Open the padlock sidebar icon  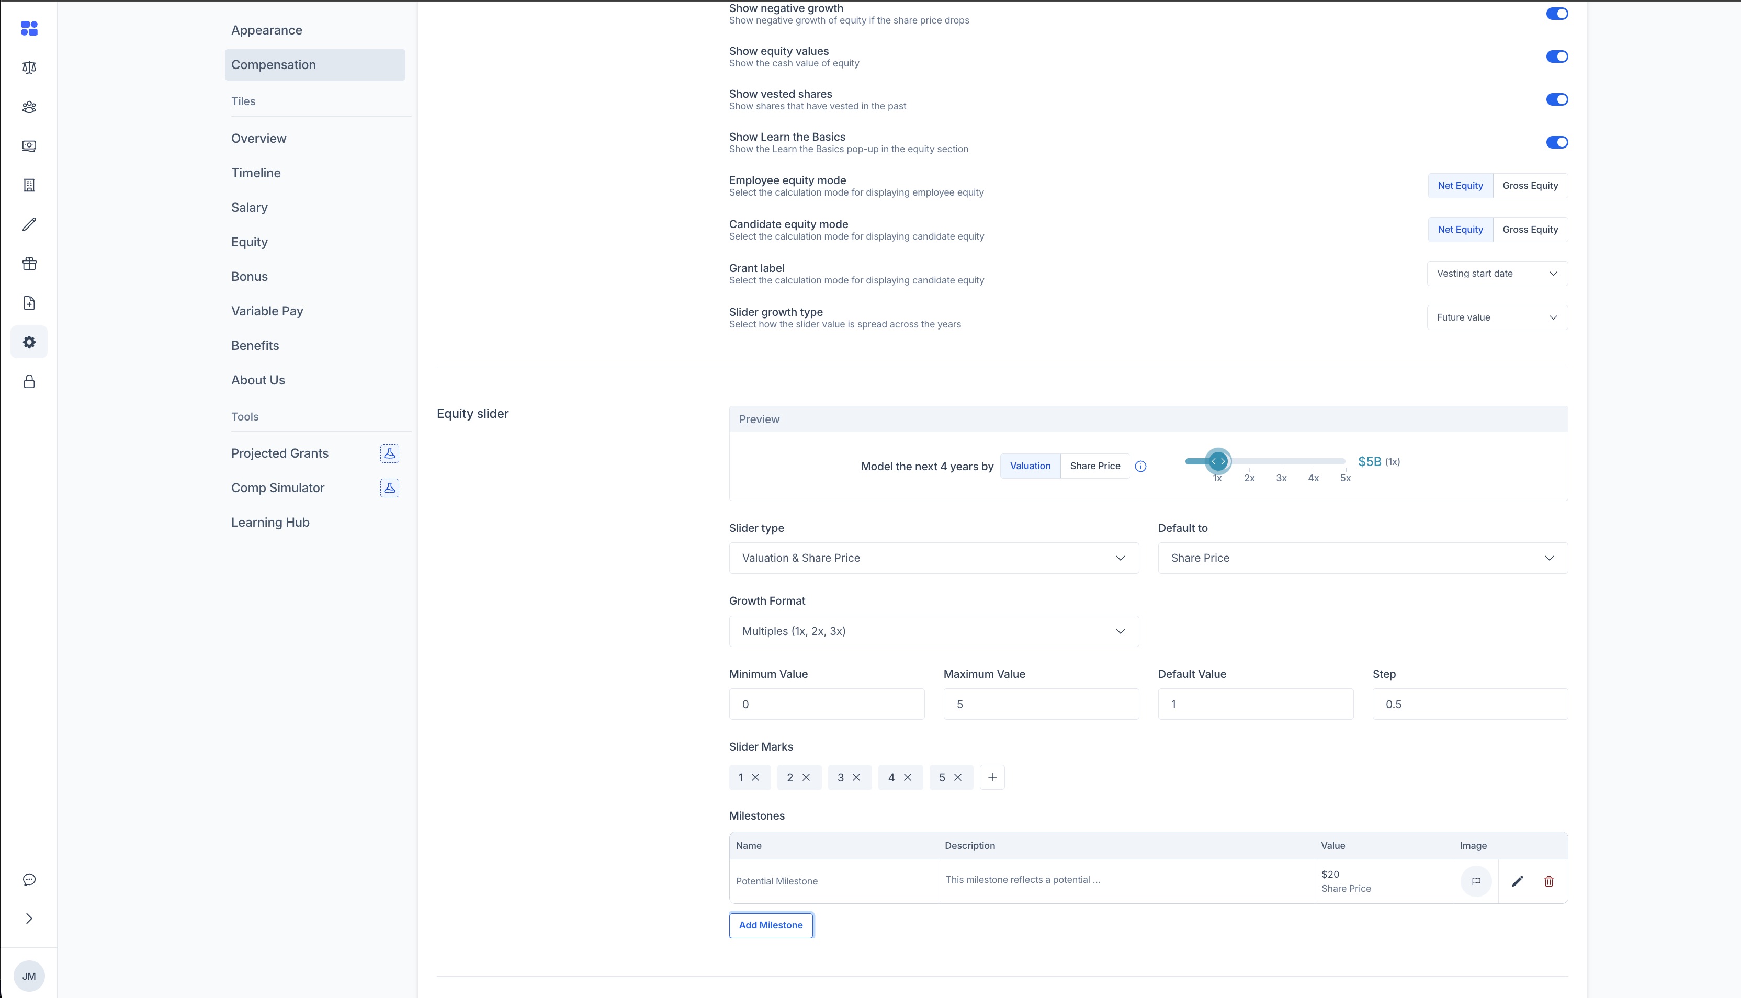click(29, 381)
